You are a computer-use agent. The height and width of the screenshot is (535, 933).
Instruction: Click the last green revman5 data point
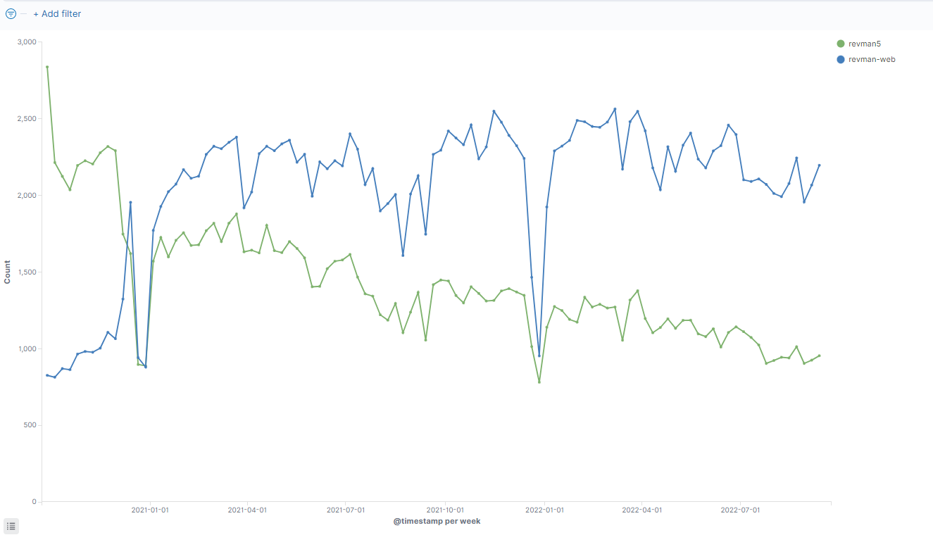[820, 355]
